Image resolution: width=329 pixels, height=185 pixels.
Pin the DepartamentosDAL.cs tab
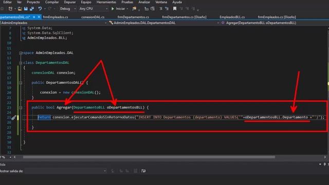coord(34,17)
